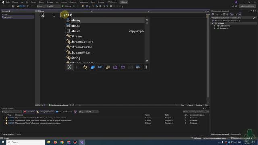The image size is (258, 145).
Task: Click the Solution Explorer properties wrench icon
Action: (237, 14)
